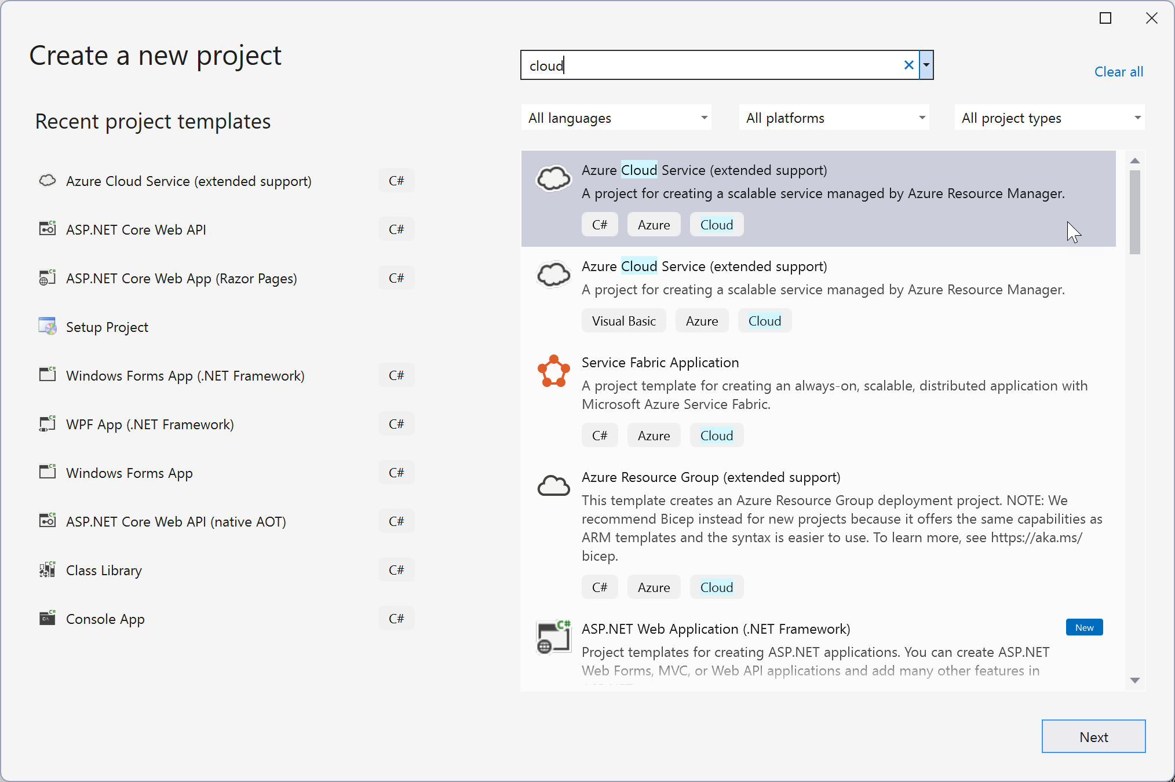Click the Cloud tag on Service Fabric Application

click(716, 434)
